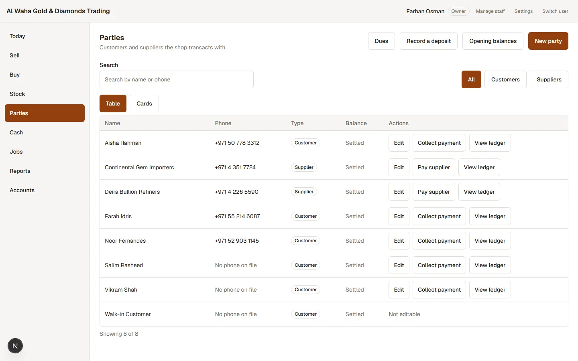Go to the Sell section
The width and height of the screenshot is (578, 361).
(x=45, y=55)
